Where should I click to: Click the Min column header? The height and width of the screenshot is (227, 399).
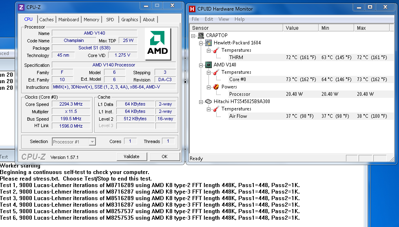pos(336,28)
